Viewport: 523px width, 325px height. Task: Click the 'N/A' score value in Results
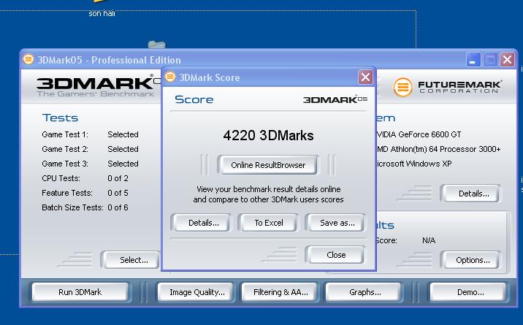(x=429, y=240)
